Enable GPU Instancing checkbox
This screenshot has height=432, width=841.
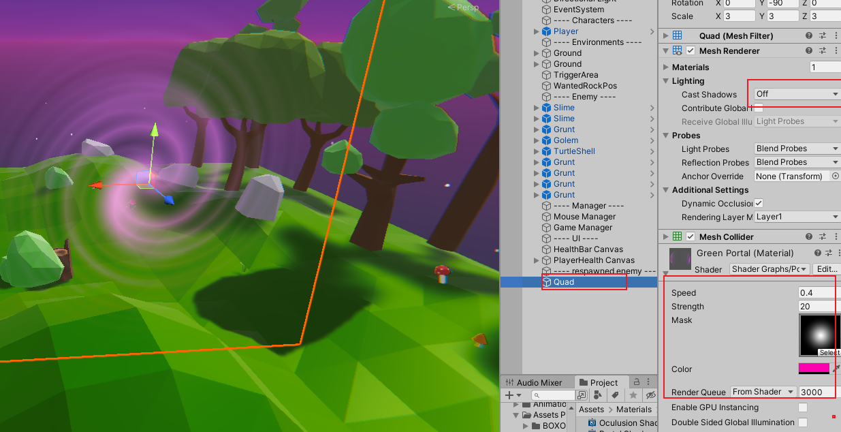803,407
